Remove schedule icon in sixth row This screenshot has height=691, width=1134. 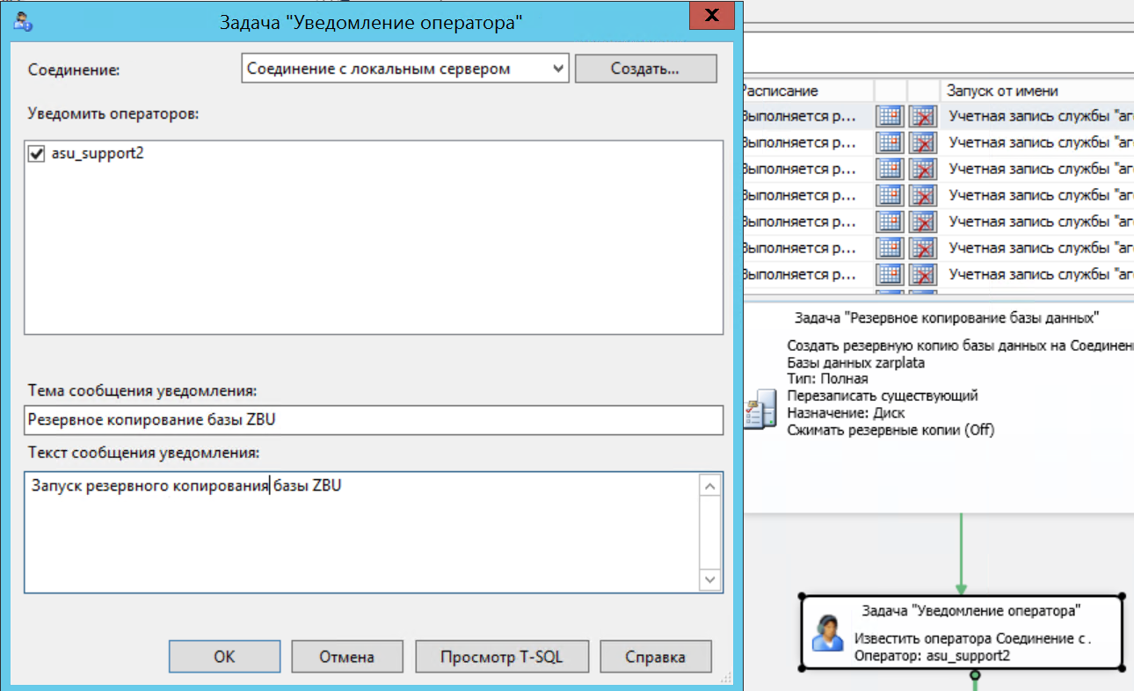coord(923,248)
